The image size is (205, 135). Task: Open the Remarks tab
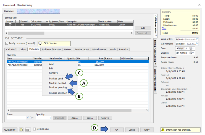click(123, 50)
